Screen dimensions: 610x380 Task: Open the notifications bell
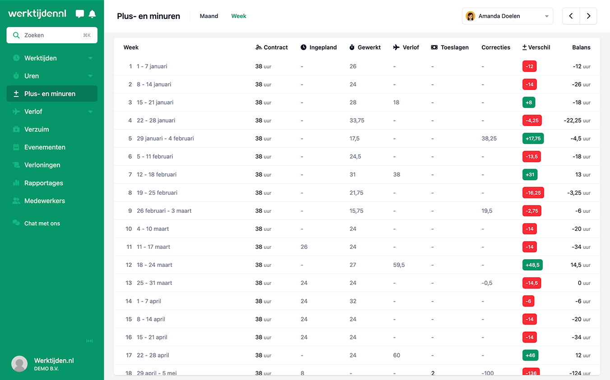pyautogui.click(x=92, y=14)
